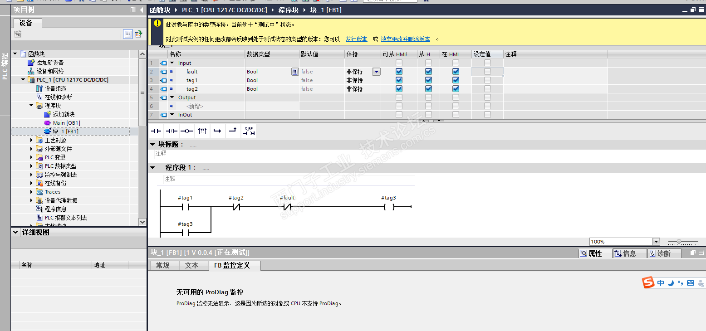Open the 属性 inspector tab
The image size is (706, 331).
[x=595, y=253]
